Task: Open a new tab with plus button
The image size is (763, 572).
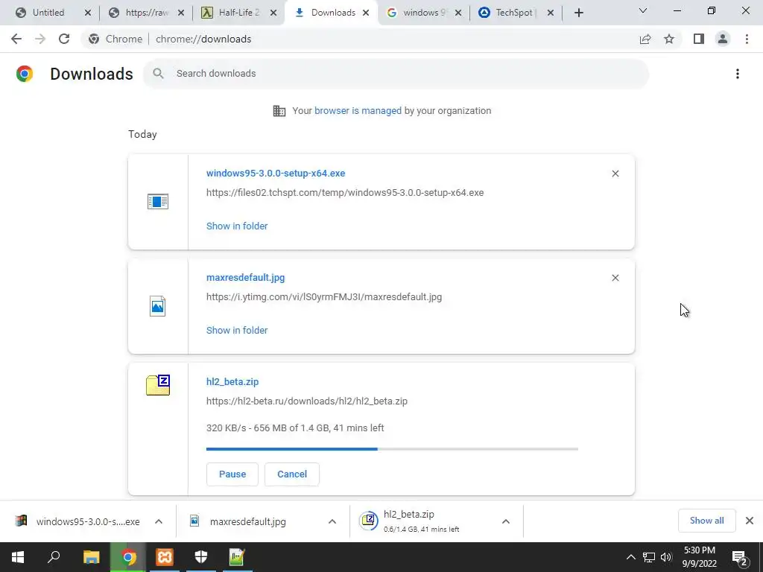Action: coord(578,13)
